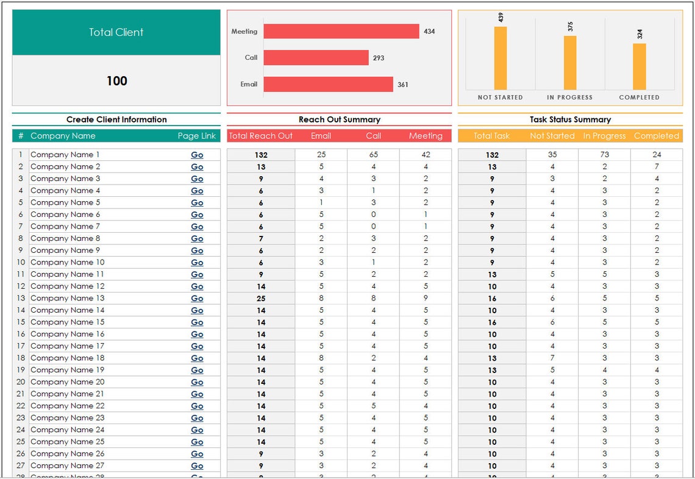Click the Total Task value 132 for row 1
695x479 pixels.
pos(491,155)
